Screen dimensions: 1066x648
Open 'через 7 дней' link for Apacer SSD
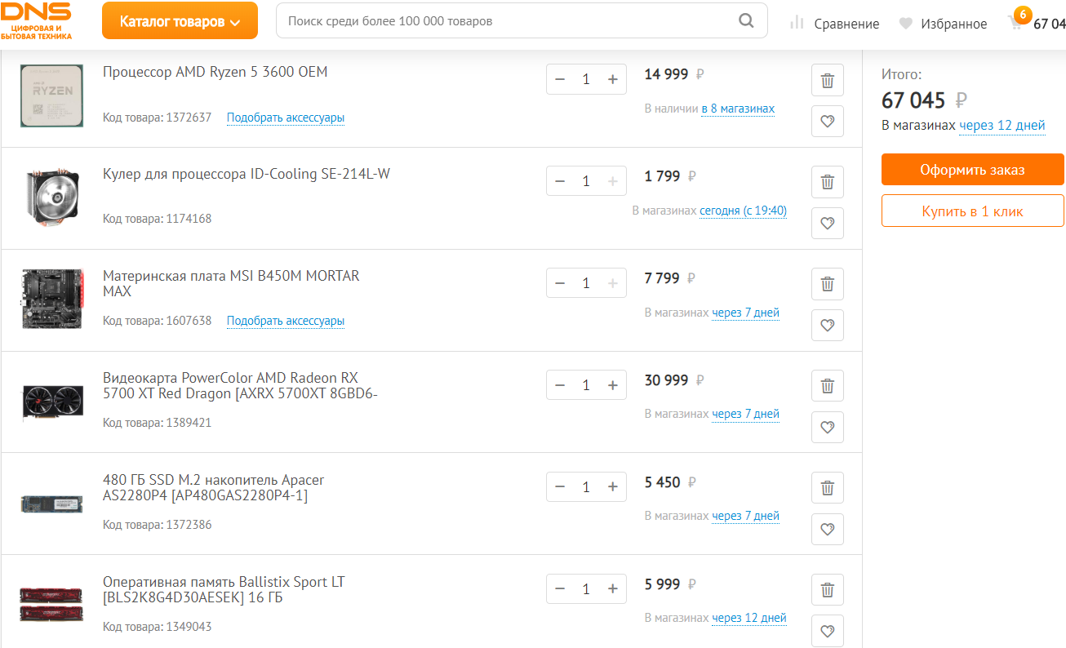click(745, 516)
